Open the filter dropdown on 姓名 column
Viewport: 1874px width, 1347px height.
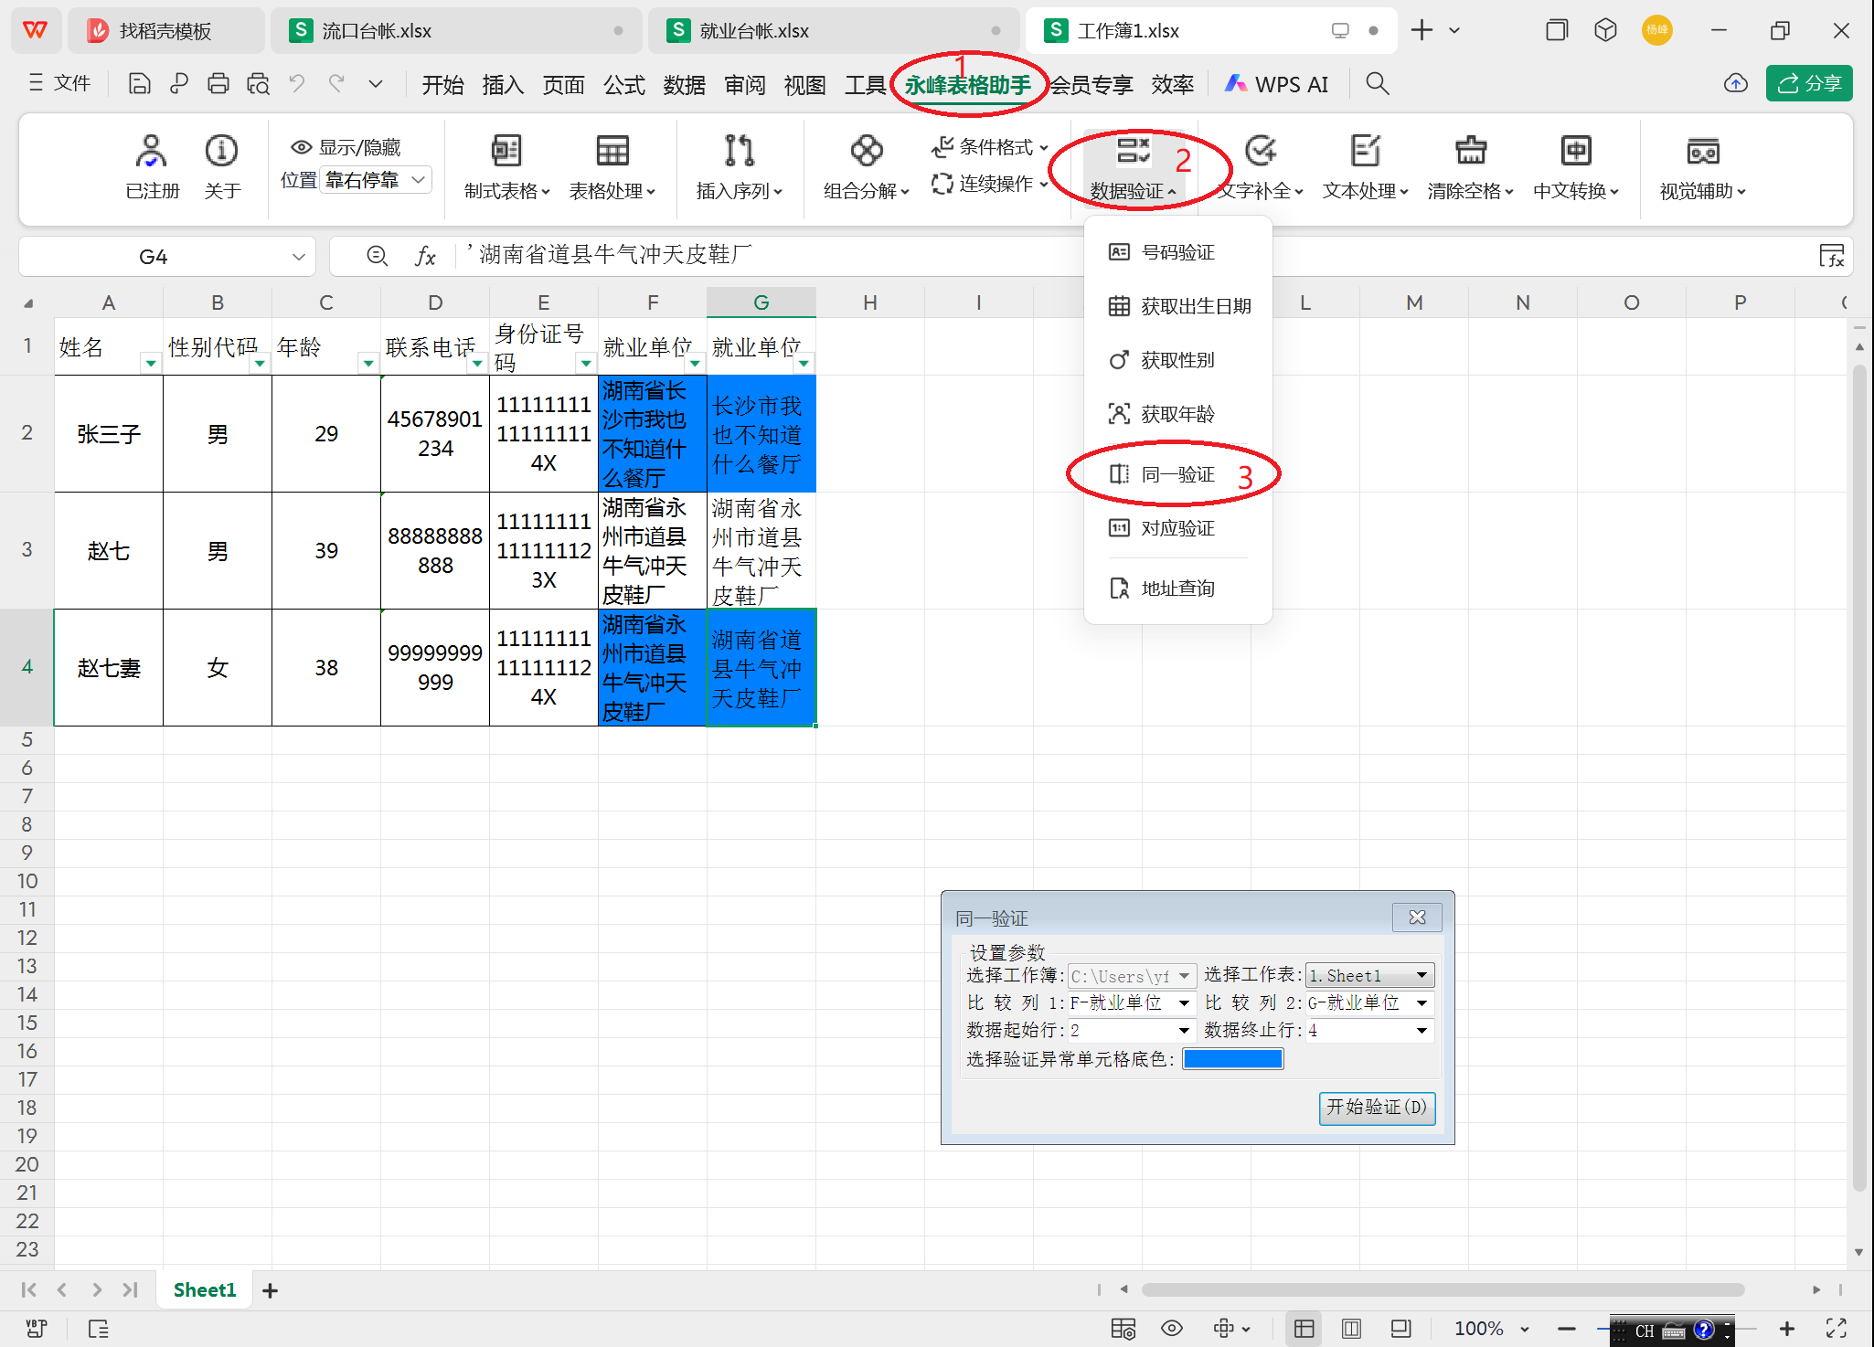click(151, 363)
